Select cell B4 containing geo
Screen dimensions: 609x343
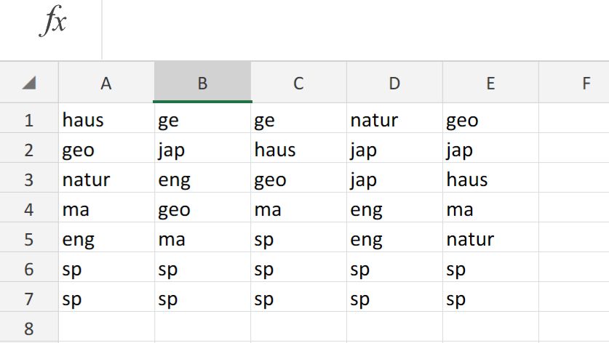202,208
